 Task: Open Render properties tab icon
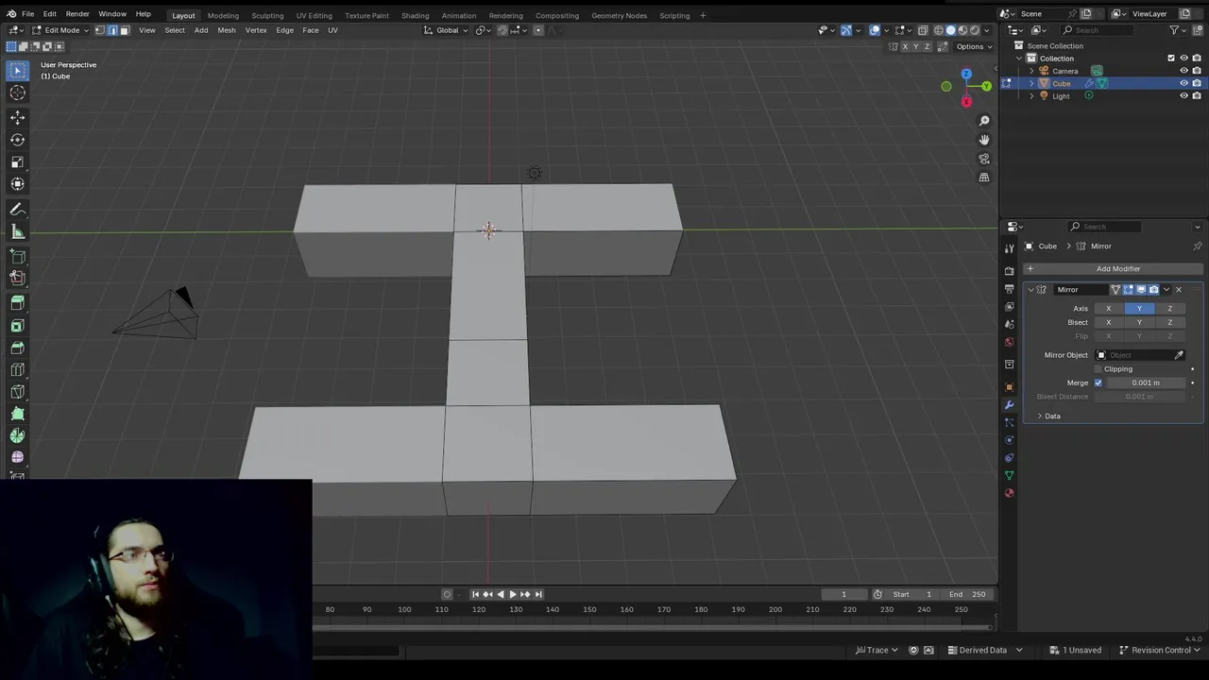tap(1009, 271)
